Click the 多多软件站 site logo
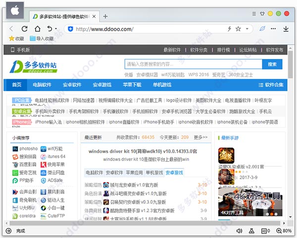 [33, 67]
